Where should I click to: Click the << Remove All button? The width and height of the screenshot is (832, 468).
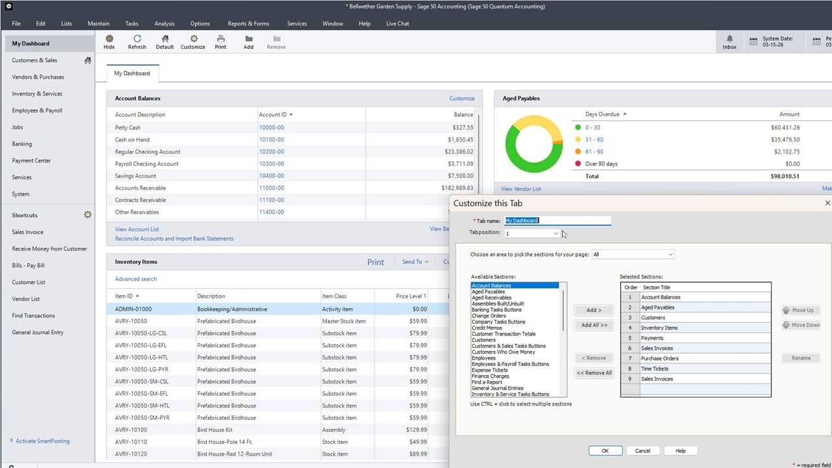594,373
